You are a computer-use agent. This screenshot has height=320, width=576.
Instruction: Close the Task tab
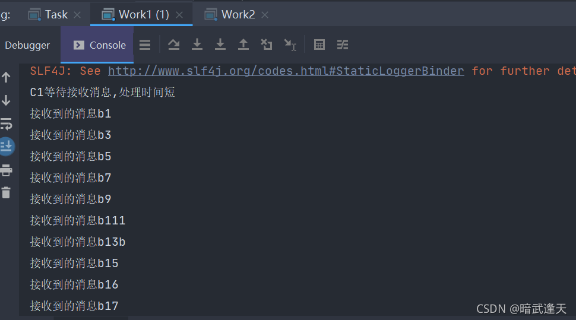point(77,15)
